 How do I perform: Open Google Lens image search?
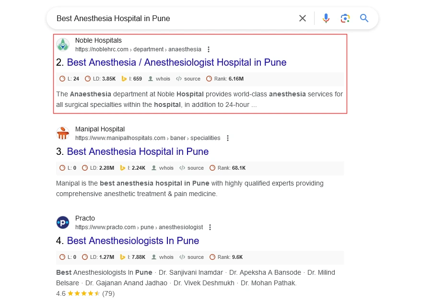[345, 19]
